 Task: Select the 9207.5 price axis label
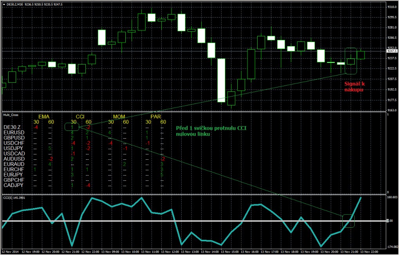point(392,79)
